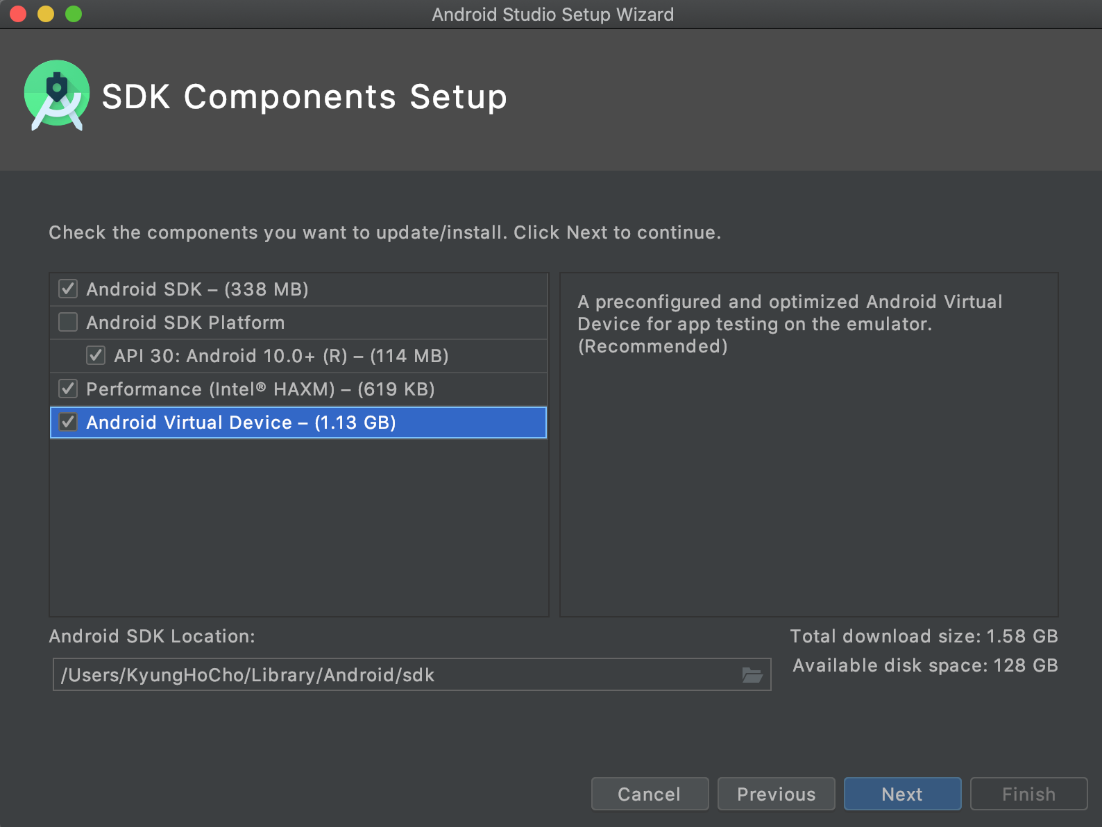Uncheck the Android Virtual Device checkbox
The height and width of the screenshot is (827, 1102).
68,422
